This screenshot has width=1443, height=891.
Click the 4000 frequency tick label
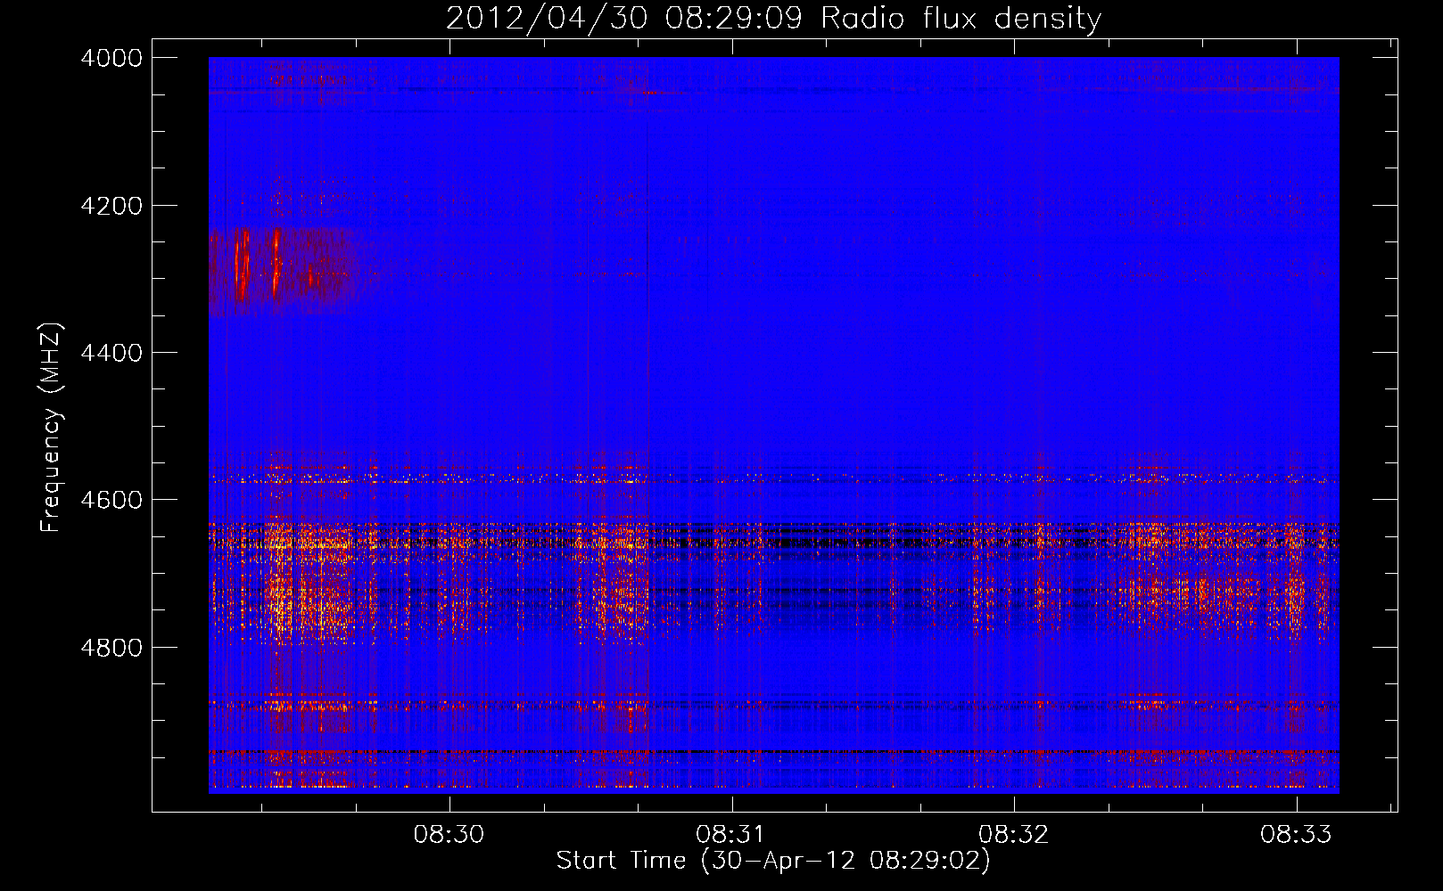(111, 58)
